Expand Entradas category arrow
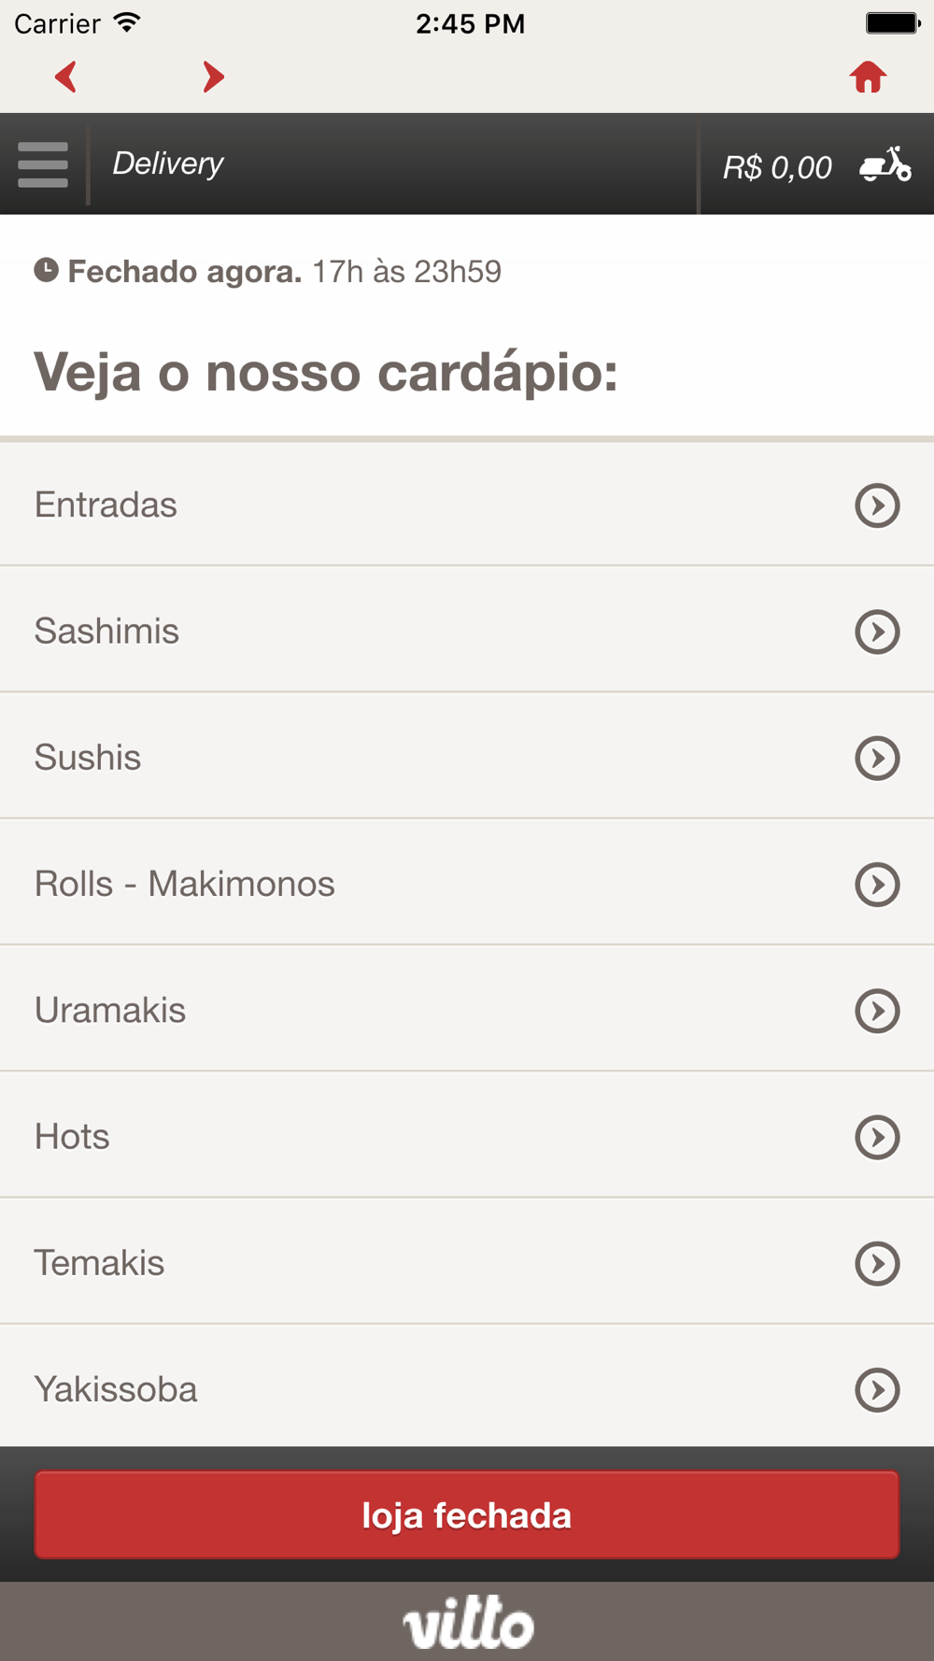The width and height of the screenshot is (934, 1661). 877,505
